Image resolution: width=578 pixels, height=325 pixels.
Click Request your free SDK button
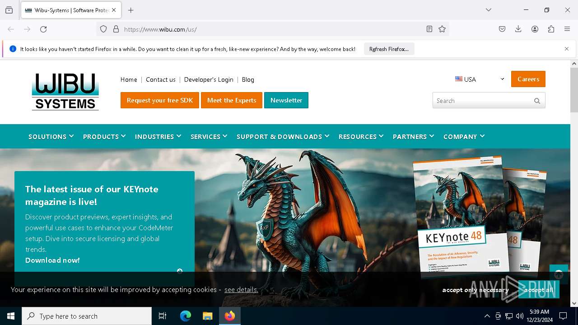tap(160, 100)
